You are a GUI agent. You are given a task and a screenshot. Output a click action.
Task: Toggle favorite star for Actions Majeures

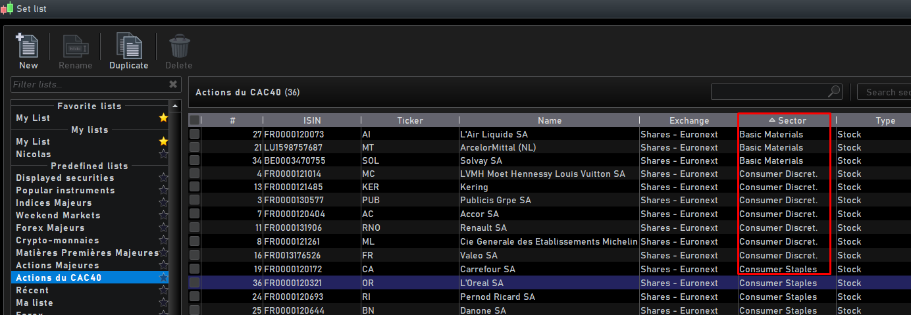click(163, 266)
